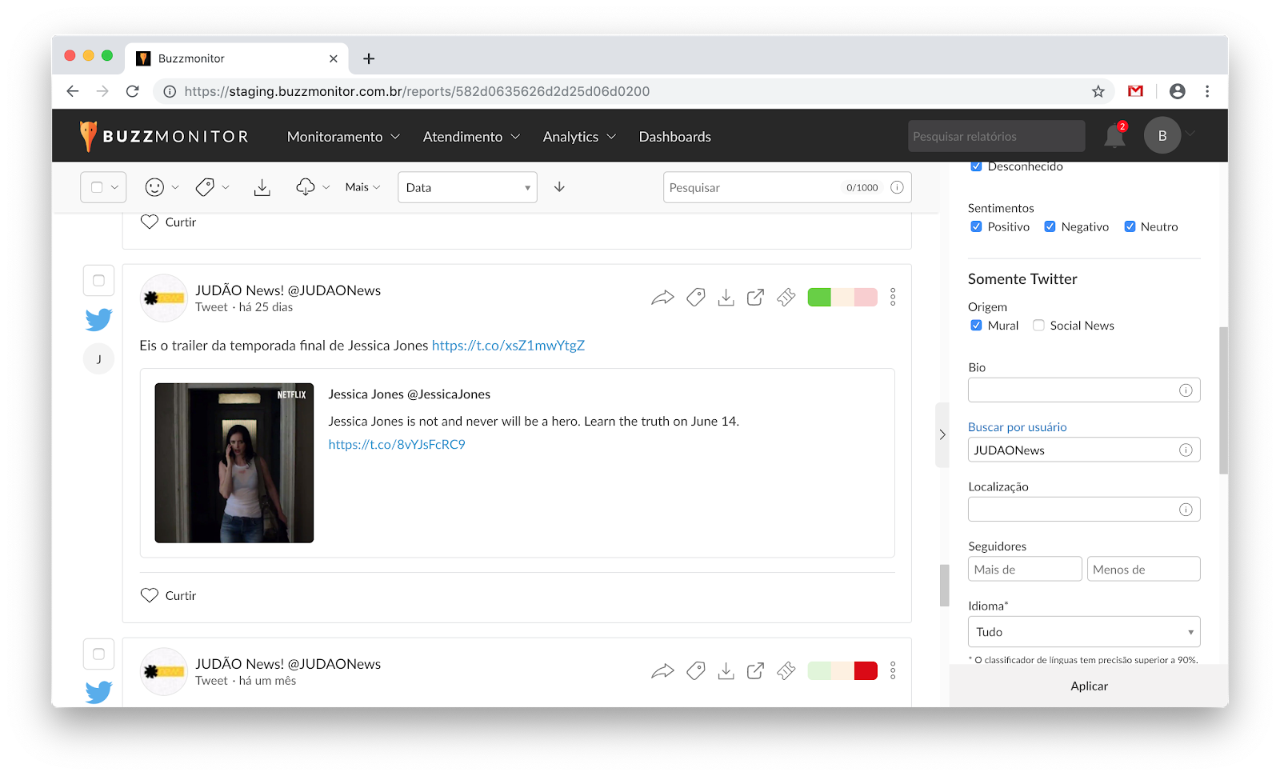This screenshot has height=776, width=1280.
Task: Toggle sort direction arrow next to Data
Action: [x=559, y=187]
